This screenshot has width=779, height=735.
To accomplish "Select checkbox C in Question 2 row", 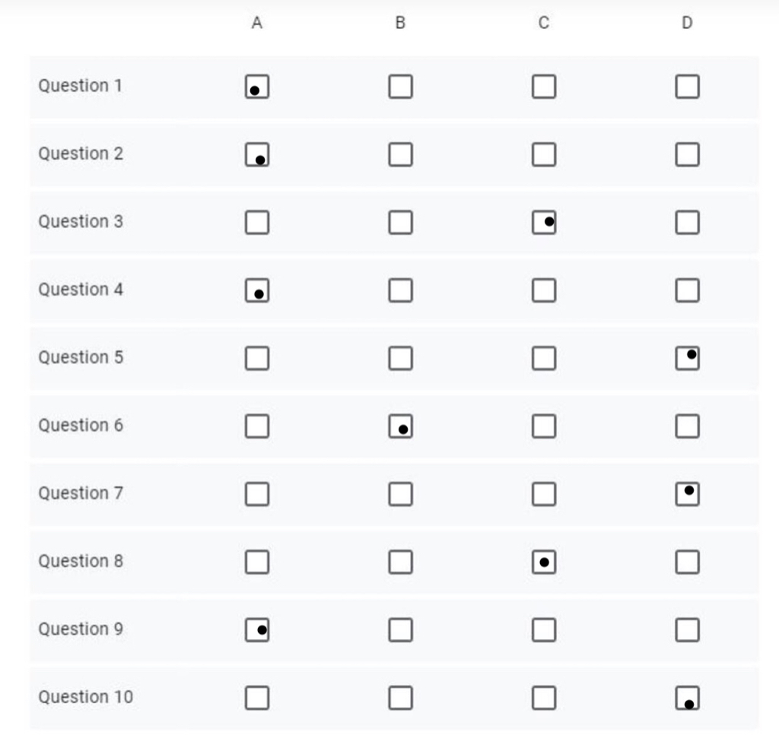I will pos(544,155).
